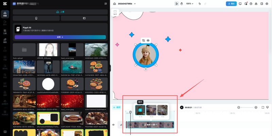
Task: Upload from phone button
Action: [x=36, y=18]
